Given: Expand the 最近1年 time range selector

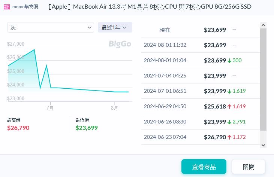Looking at the screenshot, I should pos(115,27).
